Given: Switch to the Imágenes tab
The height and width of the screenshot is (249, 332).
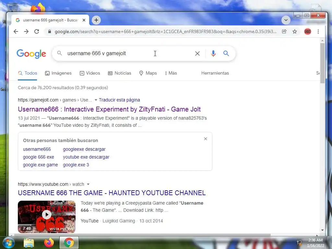Looking at the screenshot, I should point(58,73).
